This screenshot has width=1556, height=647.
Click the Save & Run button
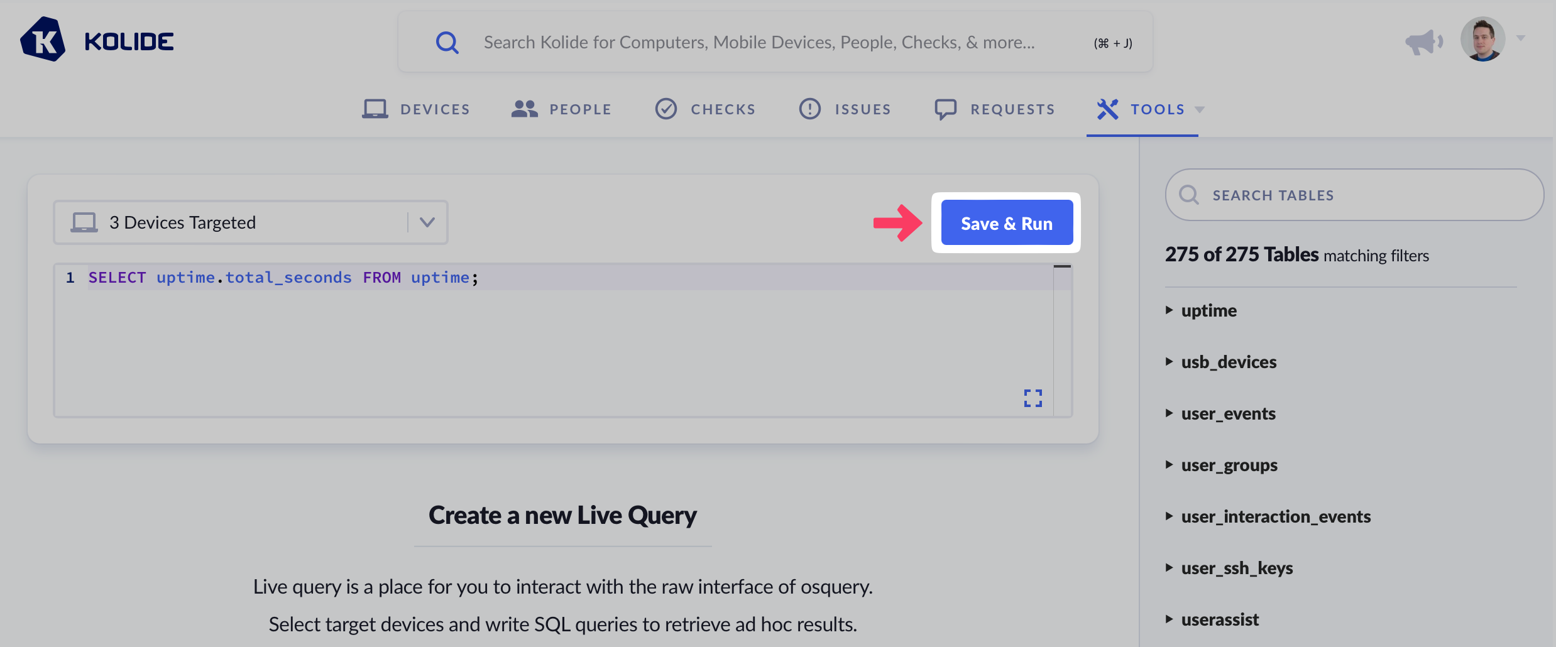tap(1006, 223)
